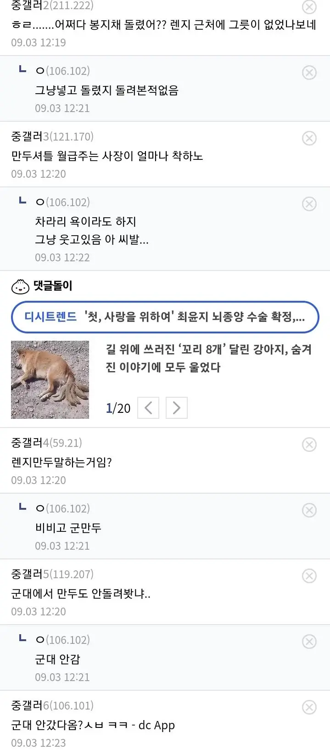Click the 중갤러6(106.101) username
The width and height of the screenshot is (330, 755).
coord(52,705)
